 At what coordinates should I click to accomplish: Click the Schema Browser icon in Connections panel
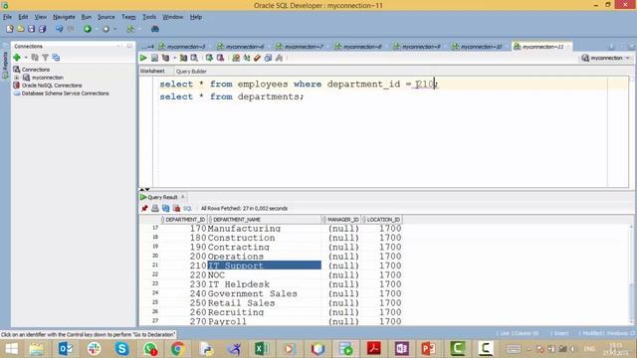[x=56, y=58]
